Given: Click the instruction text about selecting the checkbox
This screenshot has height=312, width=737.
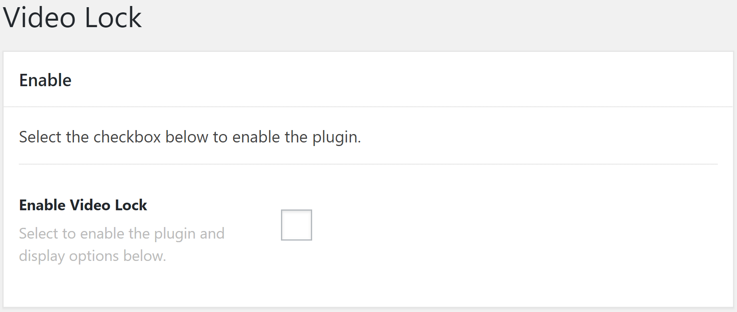Looking at the screenshot, I should point(190,137).
